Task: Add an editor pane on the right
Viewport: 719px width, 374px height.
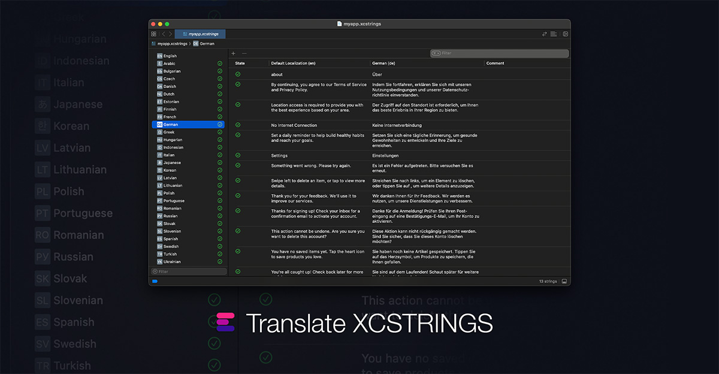Action: click(564, 34)
